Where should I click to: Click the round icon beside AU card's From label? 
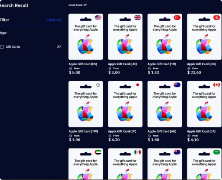pos(149,136)
